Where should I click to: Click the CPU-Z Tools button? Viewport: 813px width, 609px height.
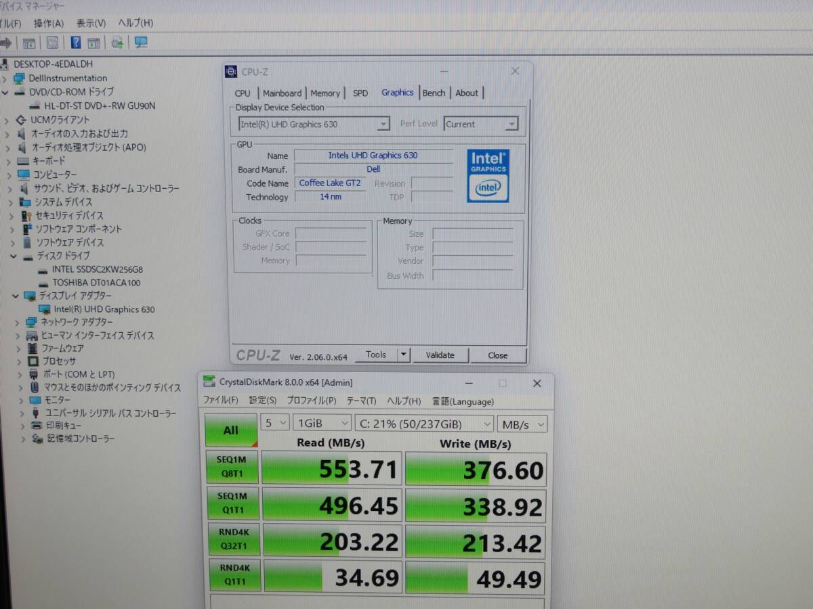(376, 355)
